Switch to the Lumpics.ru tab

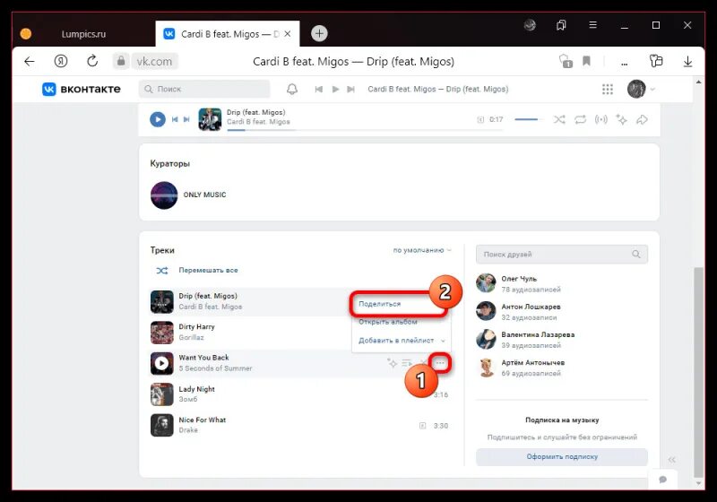coord(83,34)
